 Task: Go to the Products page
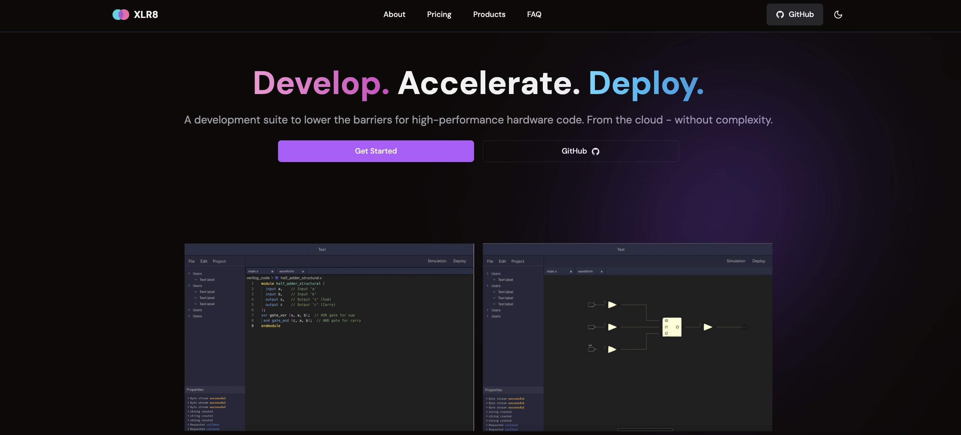[489, 15]
